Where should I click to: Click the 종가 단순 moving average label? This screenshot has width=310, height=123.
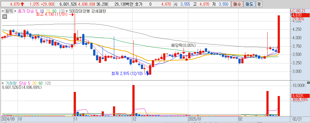coord(26,11)
